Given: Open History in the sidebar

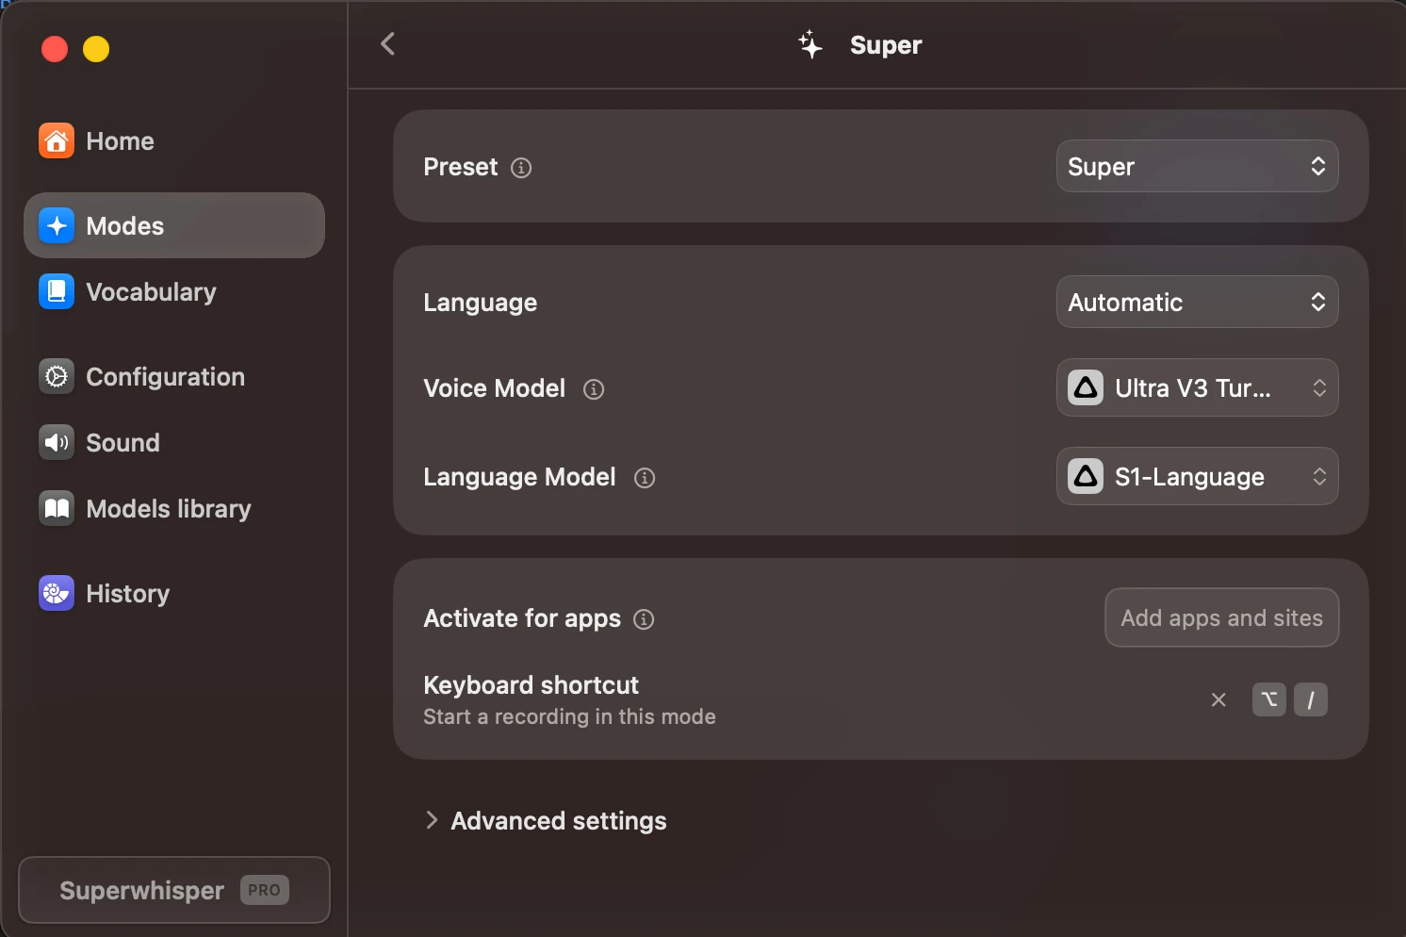Looking at the screenshot, I should (174, 594).
